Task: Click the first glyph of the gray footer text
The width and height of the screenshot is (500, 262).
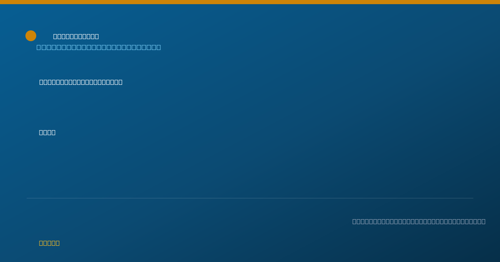Action: click(x=355, y=222)
